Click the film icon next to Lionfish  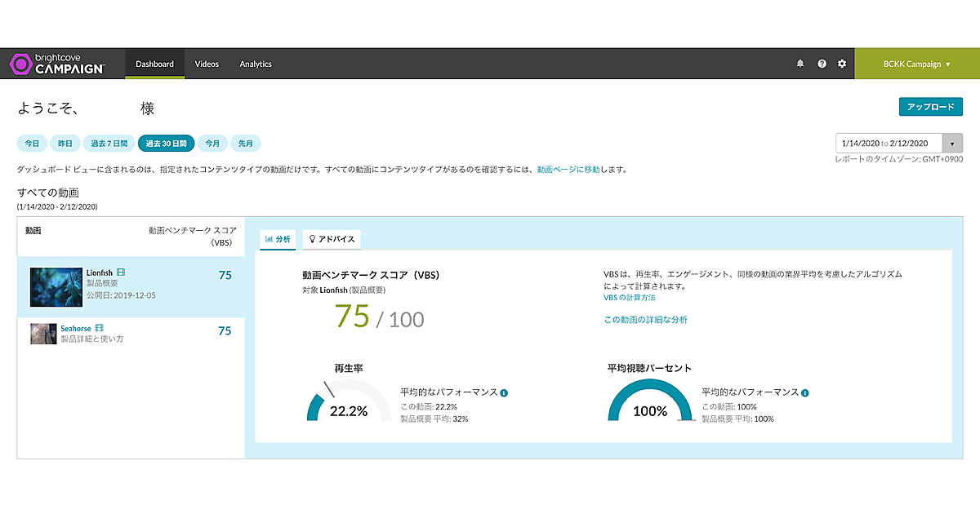click(121, 273)
